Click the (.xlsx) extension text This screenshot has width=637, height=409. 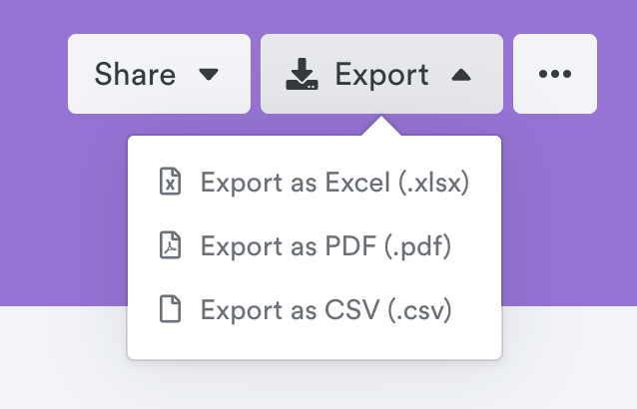(434, 182)
